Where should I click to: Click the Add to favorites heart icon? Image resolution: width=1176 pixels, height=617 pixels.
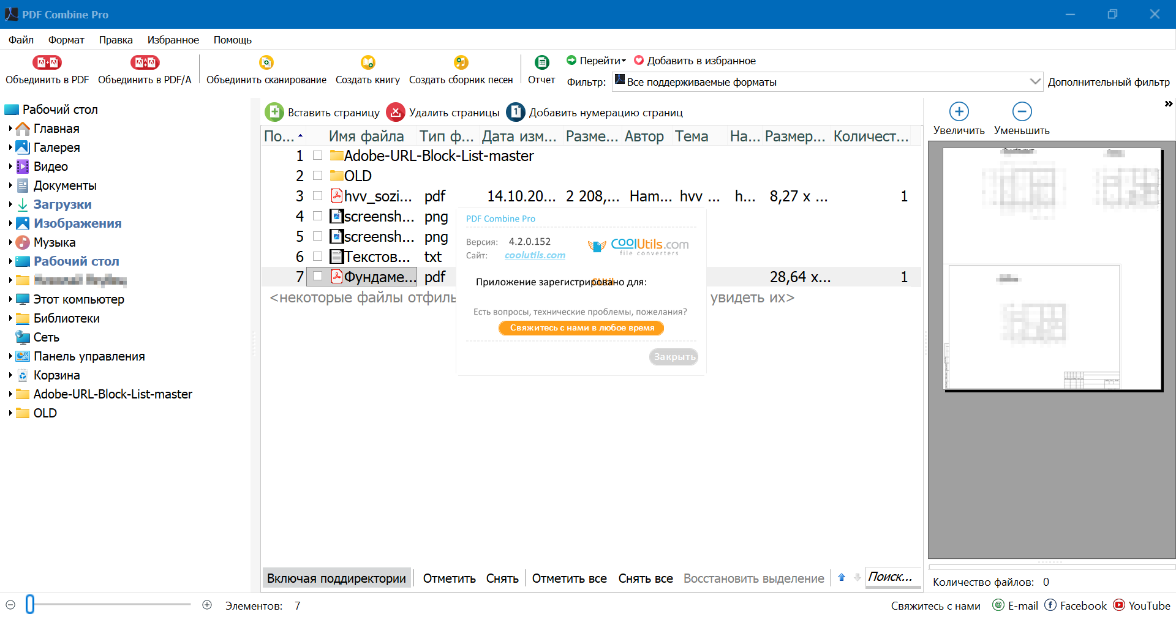click(639, 61)
